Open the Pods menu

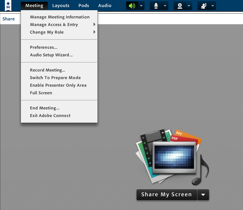[x=84, y=6]
